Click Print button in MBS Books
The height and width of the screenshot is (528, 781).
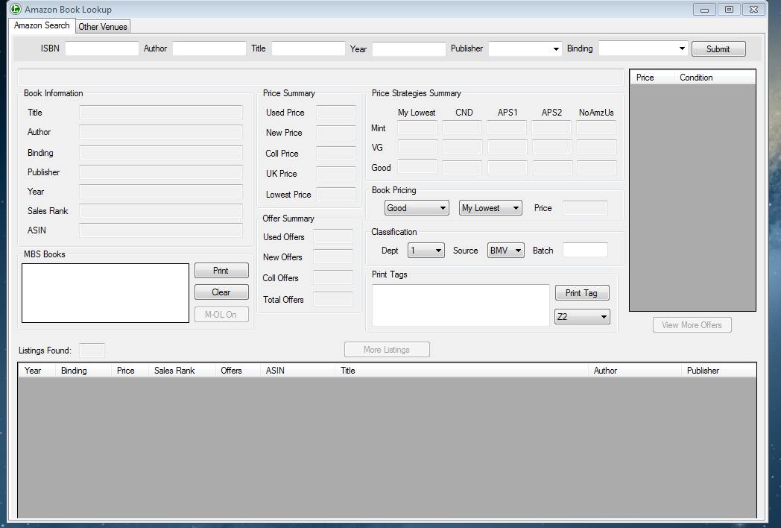[221, 271]
